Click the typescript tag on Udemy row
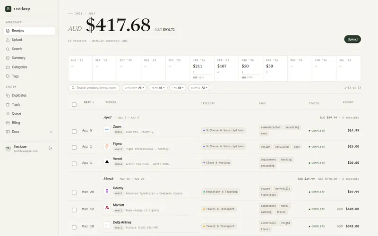378x236 pixels. click(x=268, y=195)
